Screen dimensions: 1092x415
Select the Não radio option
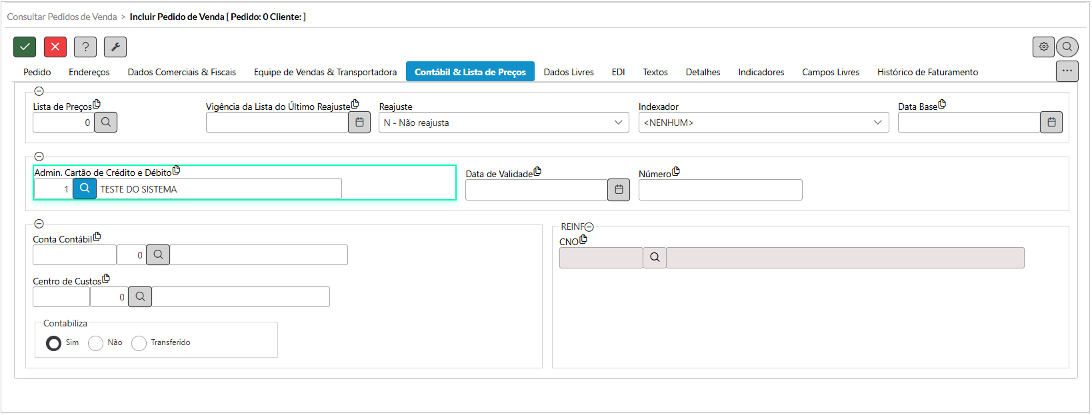96,343
